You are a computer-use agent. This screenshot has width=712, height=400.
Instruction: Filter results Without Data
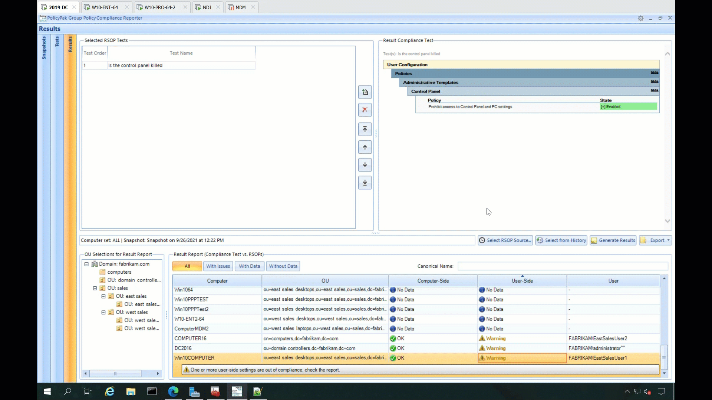click(x=283, y=266)
